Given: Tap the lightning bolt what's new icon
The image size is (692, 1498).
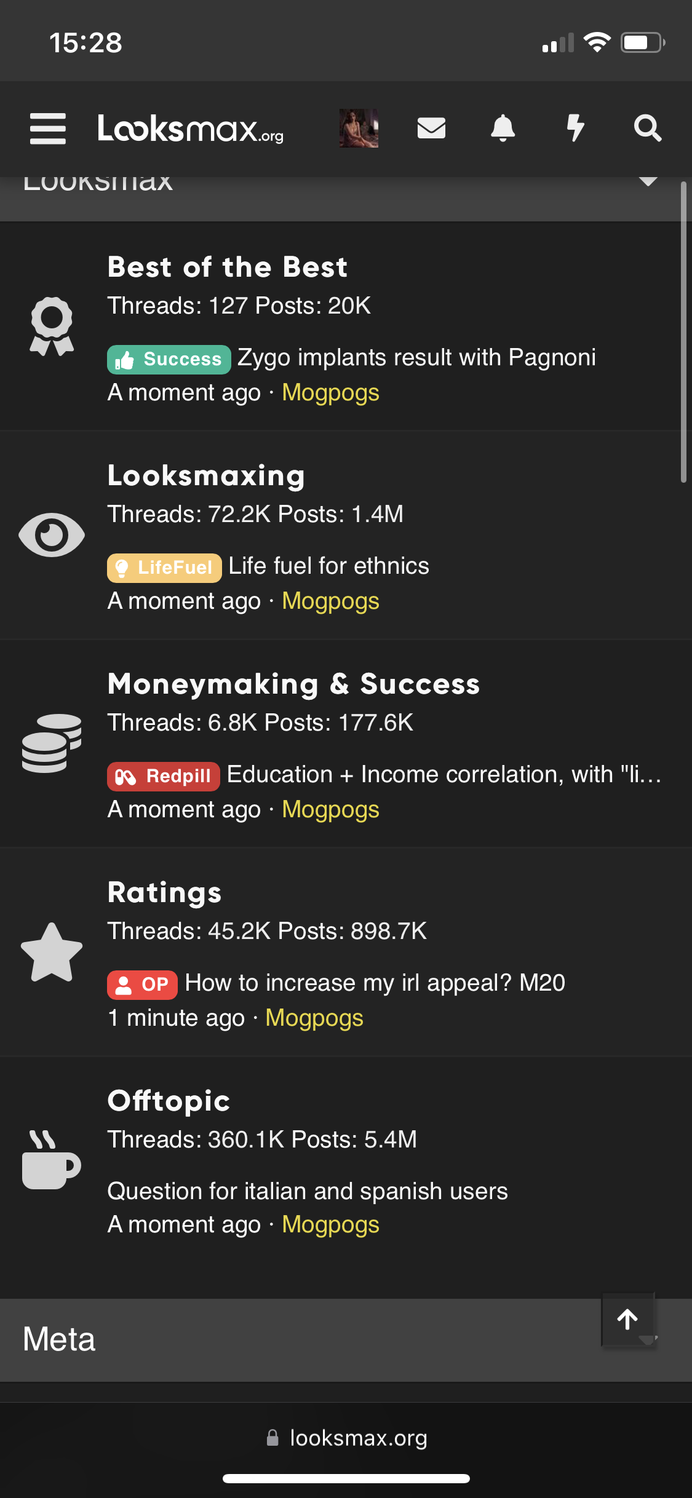Looking at the screenshot, I should (575, 128).
